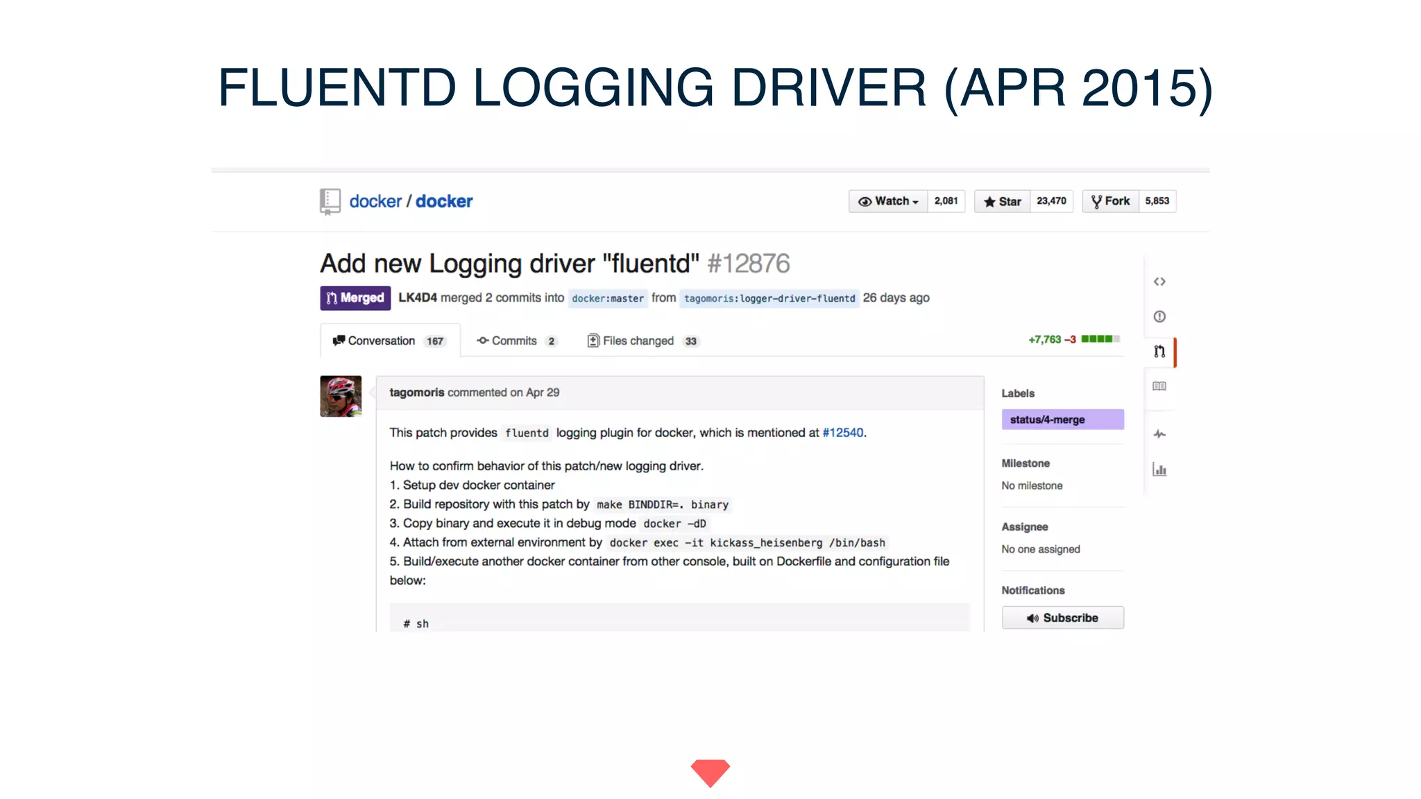Open the Wiki sidebar icon
This screenshot has width=1421, height=799.
point(1159,386)
